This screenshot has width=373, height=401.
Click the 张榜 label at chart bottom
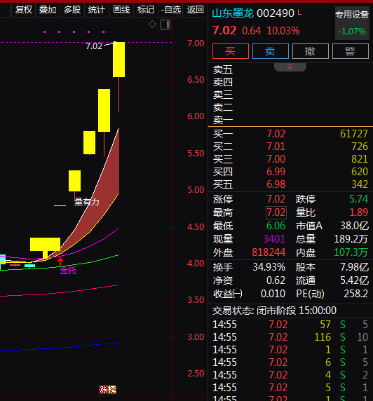pos(108,390)
